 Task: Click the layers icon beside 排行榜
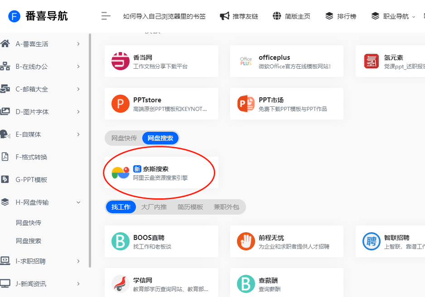click(x=329, y=16)
